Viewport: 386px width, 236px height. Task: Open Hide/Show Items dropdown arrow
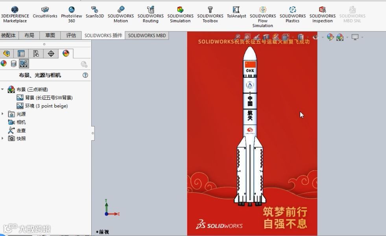point(323,37)
